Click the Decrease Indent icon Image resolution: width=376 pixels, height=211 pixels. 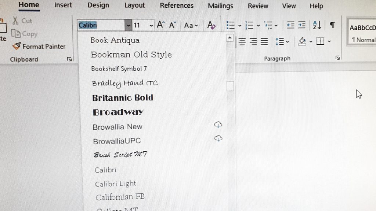tap(290, 25)
